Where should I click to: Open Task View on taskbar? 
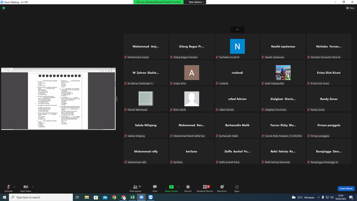tap(78, 197)
